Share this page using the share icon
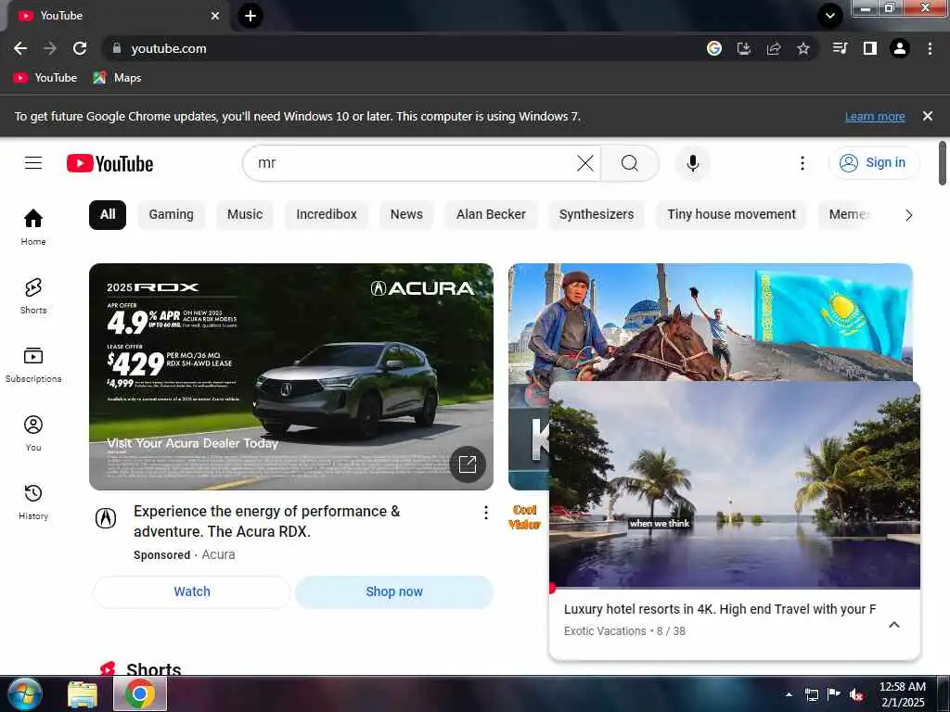The height and width of the screenshot is (712, 950). coord(774,48)
